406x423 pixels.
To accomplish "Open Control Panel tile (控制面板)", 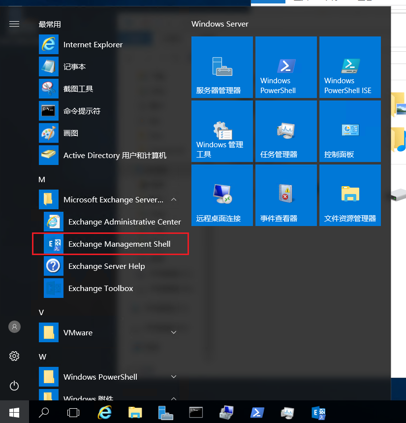I will coord(350,131).
